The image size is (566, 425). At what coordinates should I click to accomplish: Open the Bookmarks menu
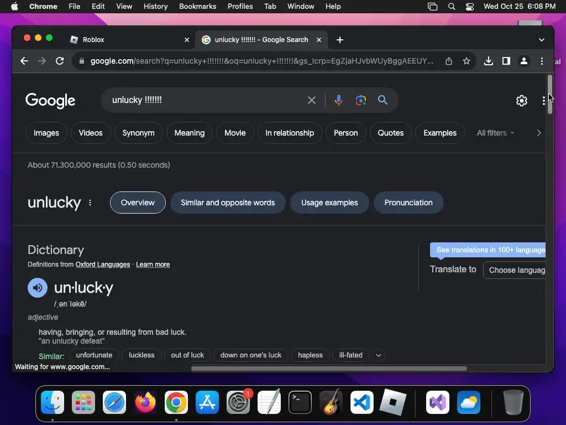tap(197, 7)
